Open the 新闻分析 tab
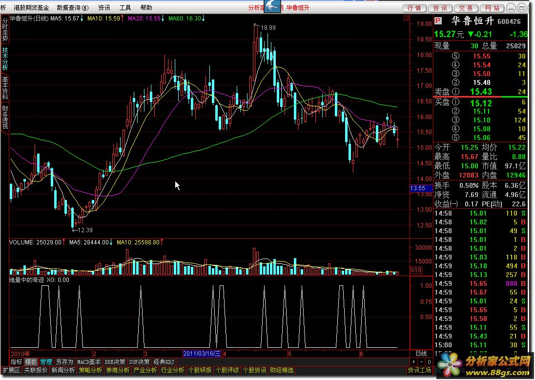Image resolution: width=535 pixels, height=380 pixels. click(63, 370)
